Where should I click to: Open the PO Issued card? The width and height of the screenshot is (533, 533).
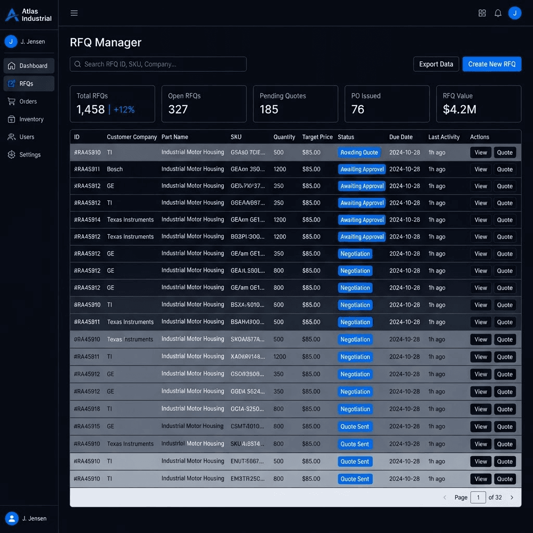[x=387, y=104]
